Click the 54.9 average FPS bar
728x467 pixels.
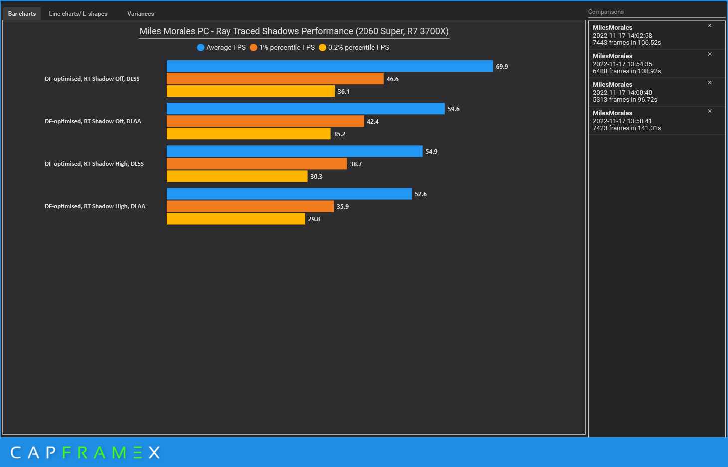pos(295,151)
